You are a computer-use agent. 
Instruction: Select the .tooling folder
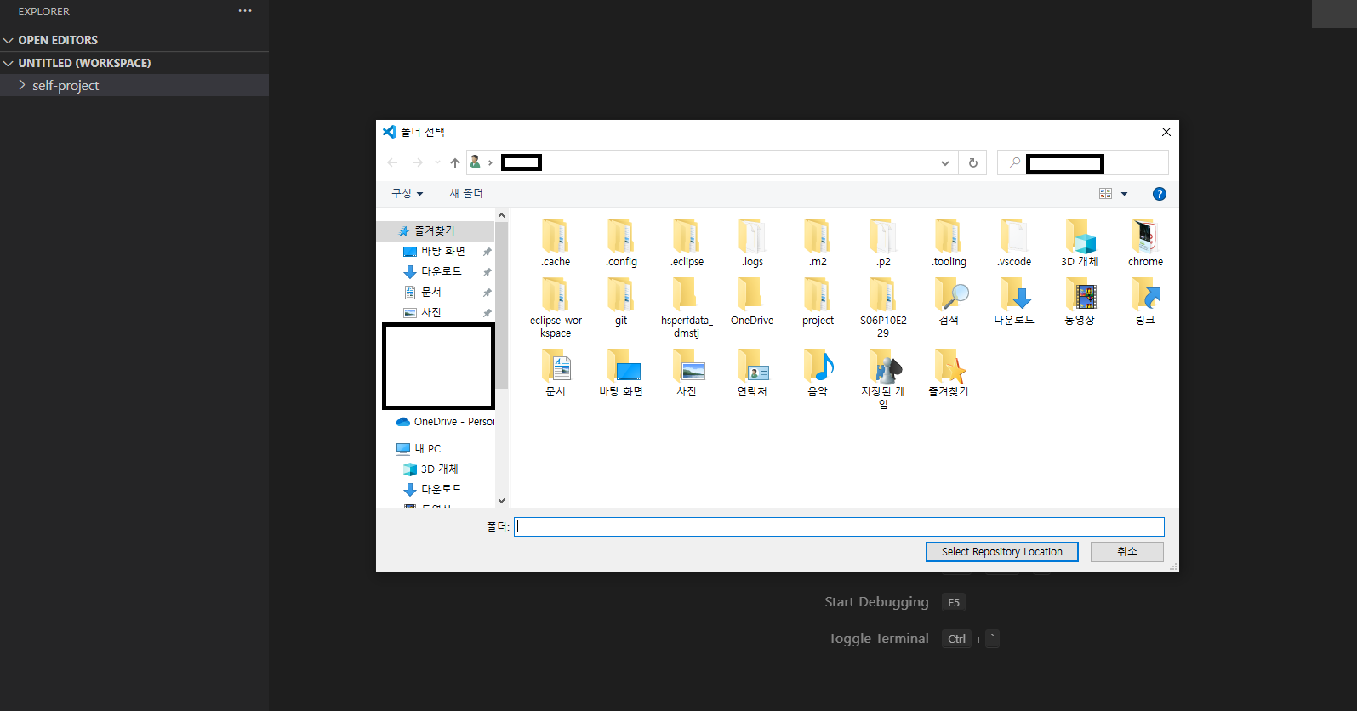[949, 243]
